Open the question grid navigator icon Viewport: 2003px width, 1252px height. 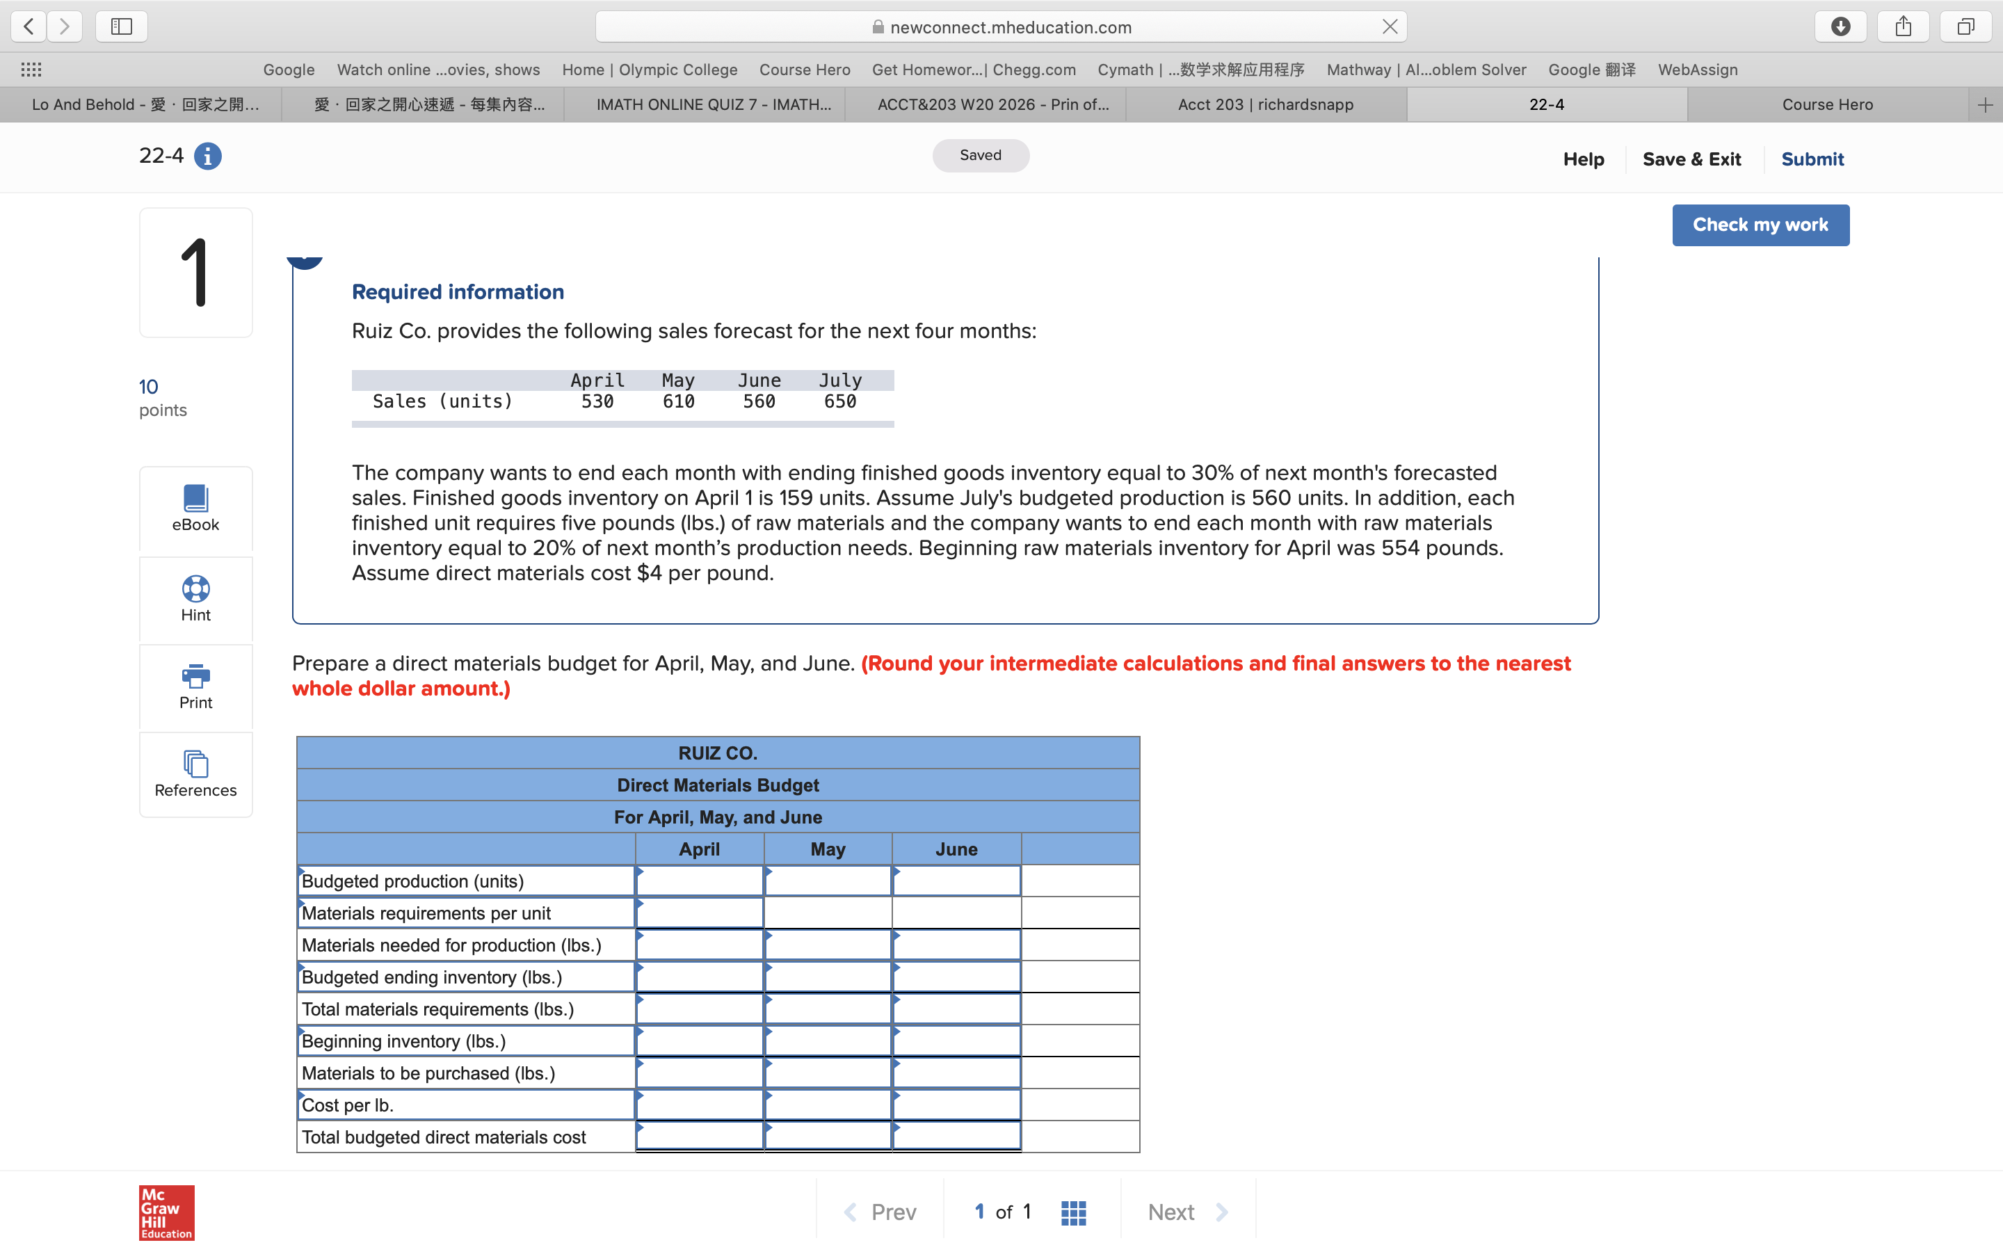pos(1072,1212)
